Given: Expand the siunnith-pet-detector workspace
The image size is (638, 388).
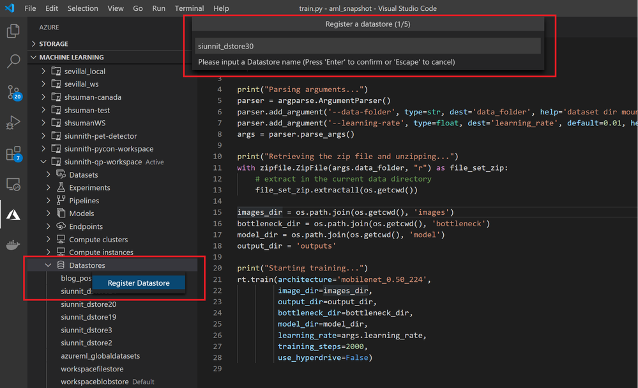Looking at the screenshot, I should pyautogui.click(x=100, y=136).
